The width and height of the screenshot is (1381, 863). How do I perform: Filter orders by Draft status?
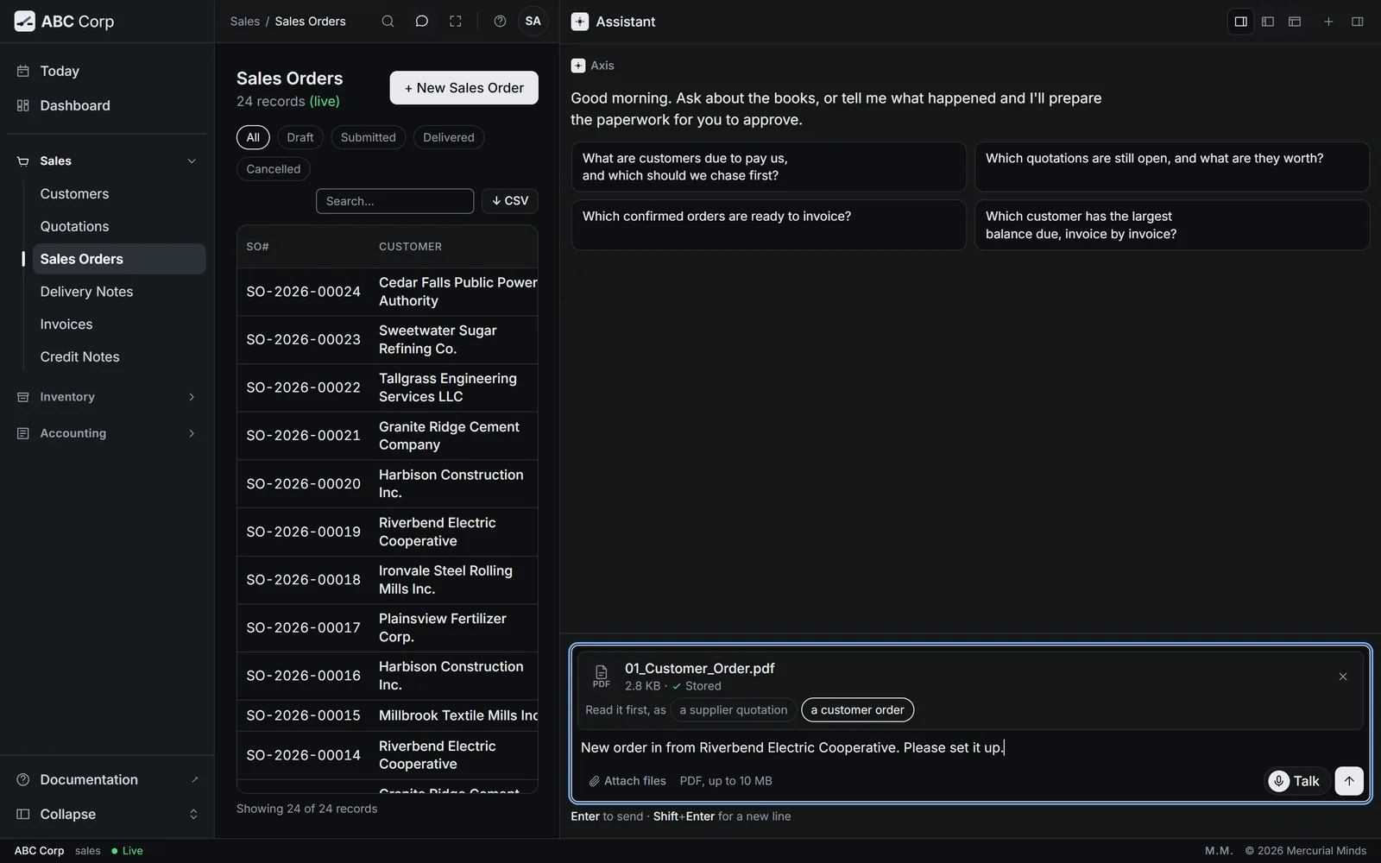click(300, 137)
